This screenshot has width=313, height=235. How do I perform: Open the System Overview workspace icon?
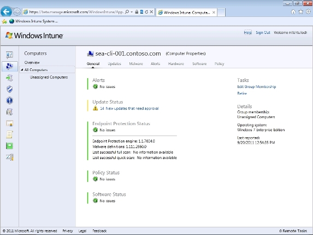[9, 55]
